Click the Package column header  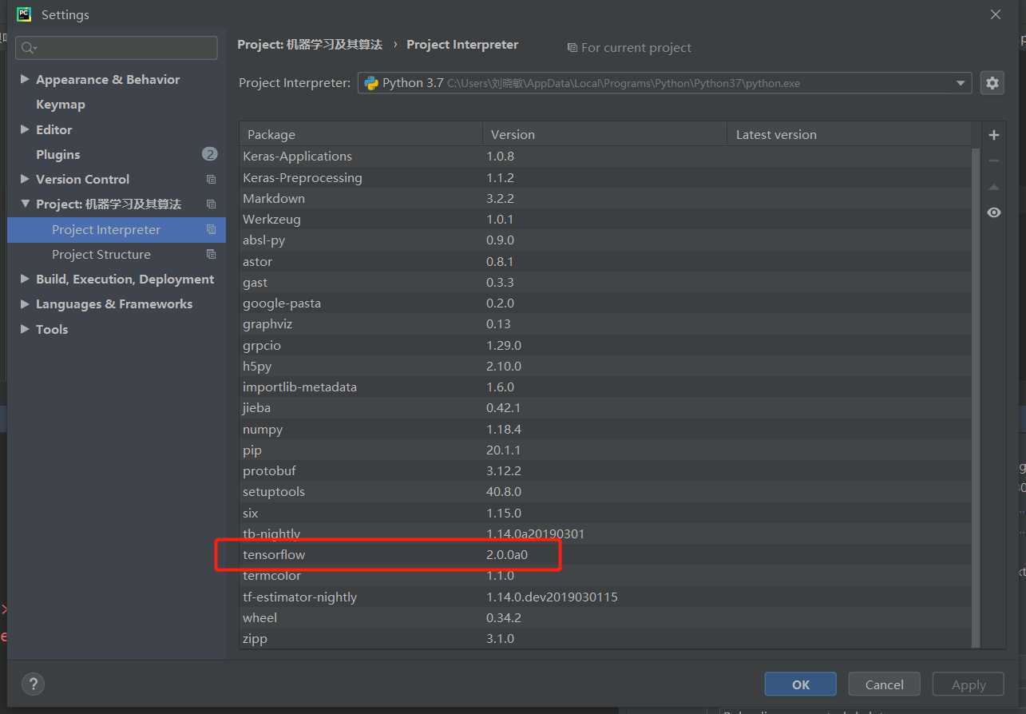click(x=361, y=134)
